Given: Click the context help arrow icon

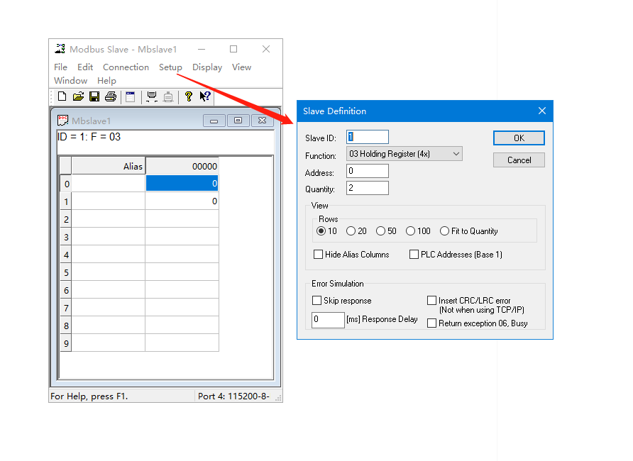Looking at the screenshot, I should (204, 96).
